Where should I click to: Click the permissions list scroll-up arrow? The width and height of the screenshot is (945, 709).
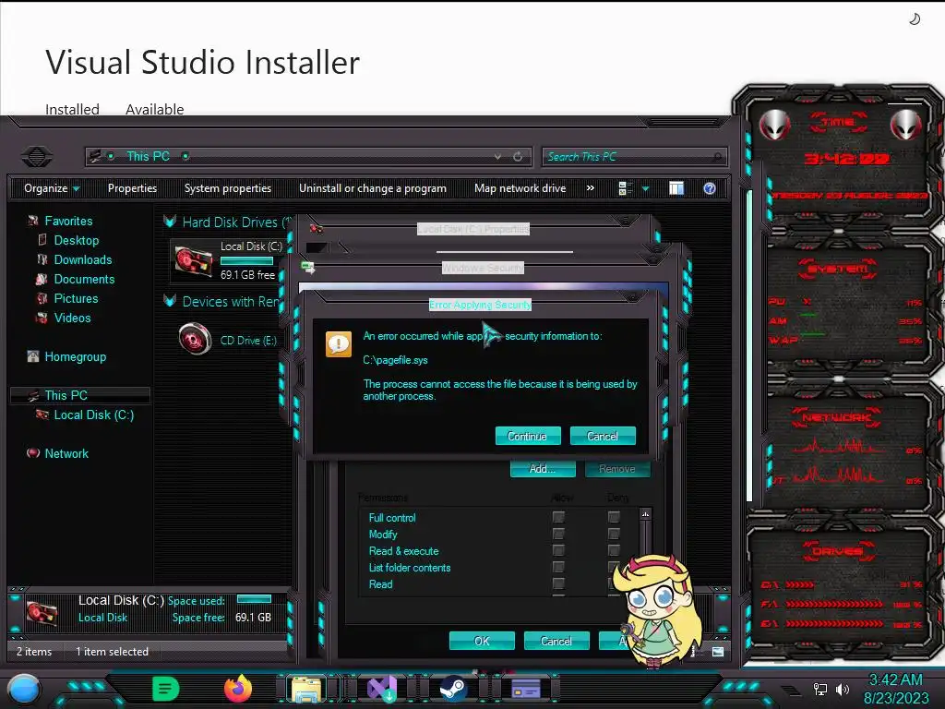click(x=645, y=514)
